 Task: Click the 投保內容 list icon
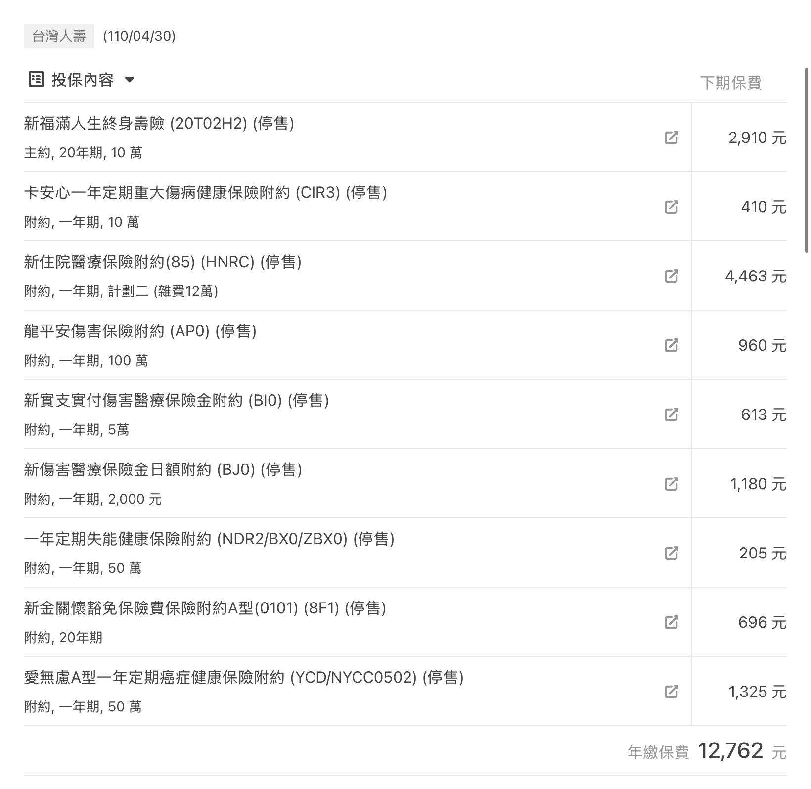click(36, 80)
